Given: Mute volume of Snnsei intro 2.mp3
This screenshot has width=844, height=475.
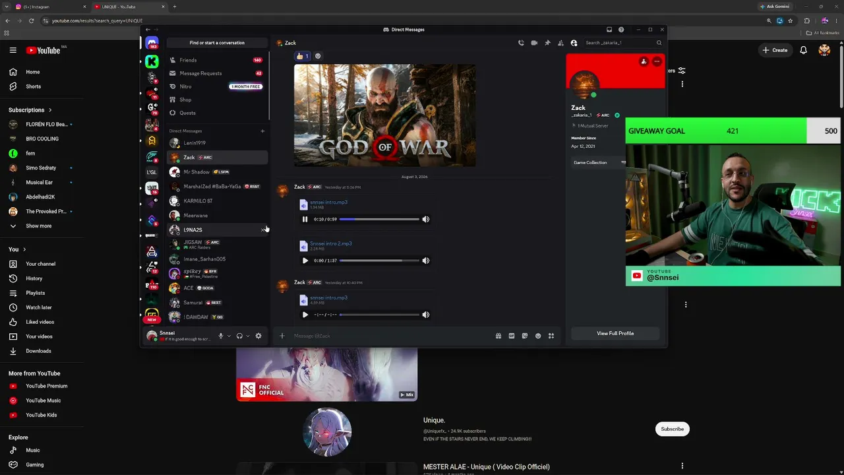Looking at the screenshot, I should pyautogui.click(x=425, y=261).
